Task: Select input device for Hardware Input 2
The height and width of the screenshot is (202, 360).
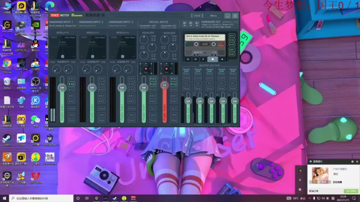Action: (x=87, y=26)
